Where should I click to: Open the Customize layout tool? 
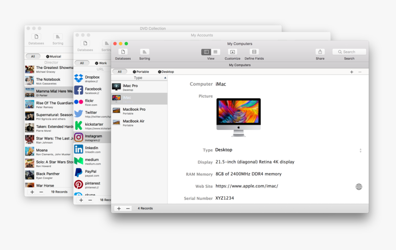click(233, 52)
